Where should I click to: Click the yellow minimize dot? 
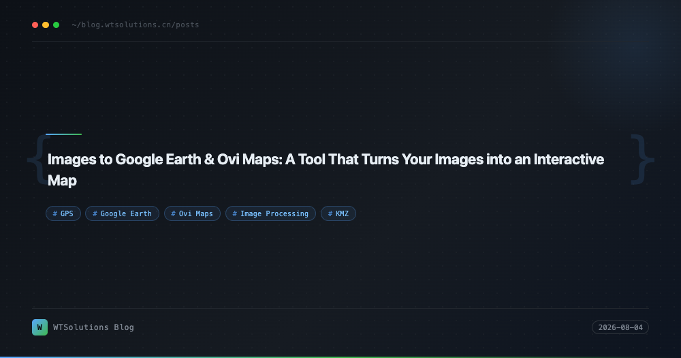click(46, 25)
